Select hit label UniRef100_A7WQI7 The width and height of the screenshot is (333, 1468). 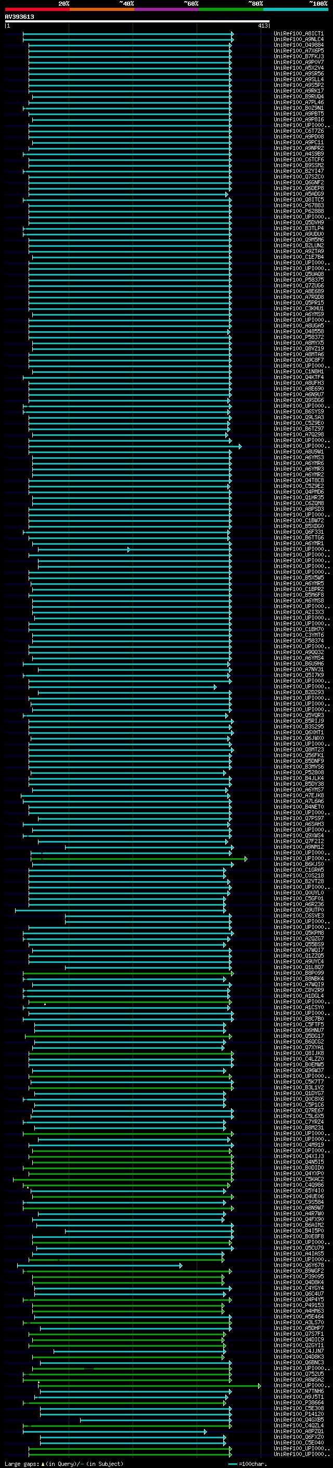click(x=299, y=950)
